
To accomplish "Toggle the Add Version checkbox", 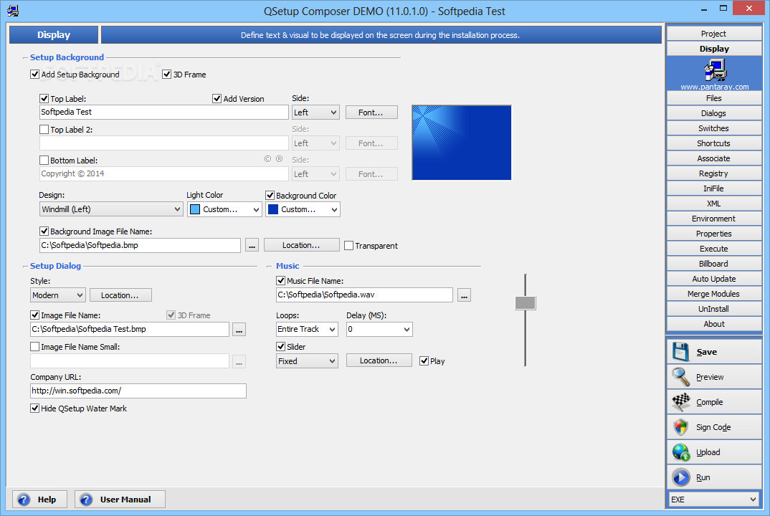I will click(x=217, y=98).
